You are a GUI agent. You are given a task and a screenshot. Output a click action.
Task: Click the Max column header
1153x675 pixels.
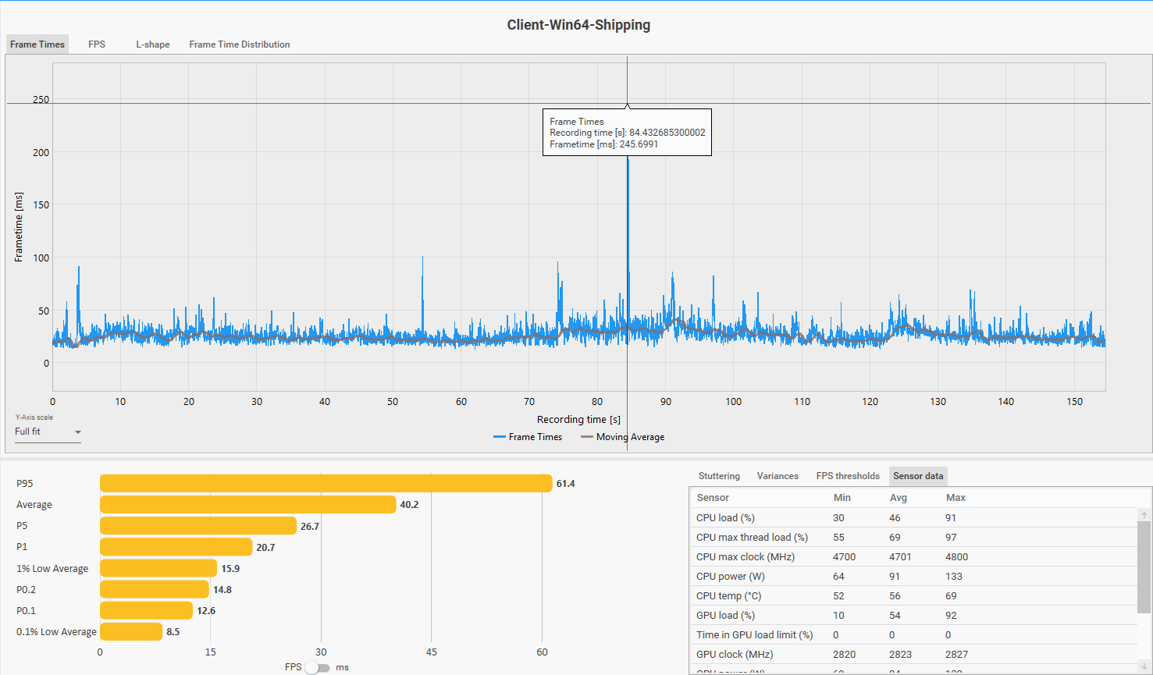955,498
